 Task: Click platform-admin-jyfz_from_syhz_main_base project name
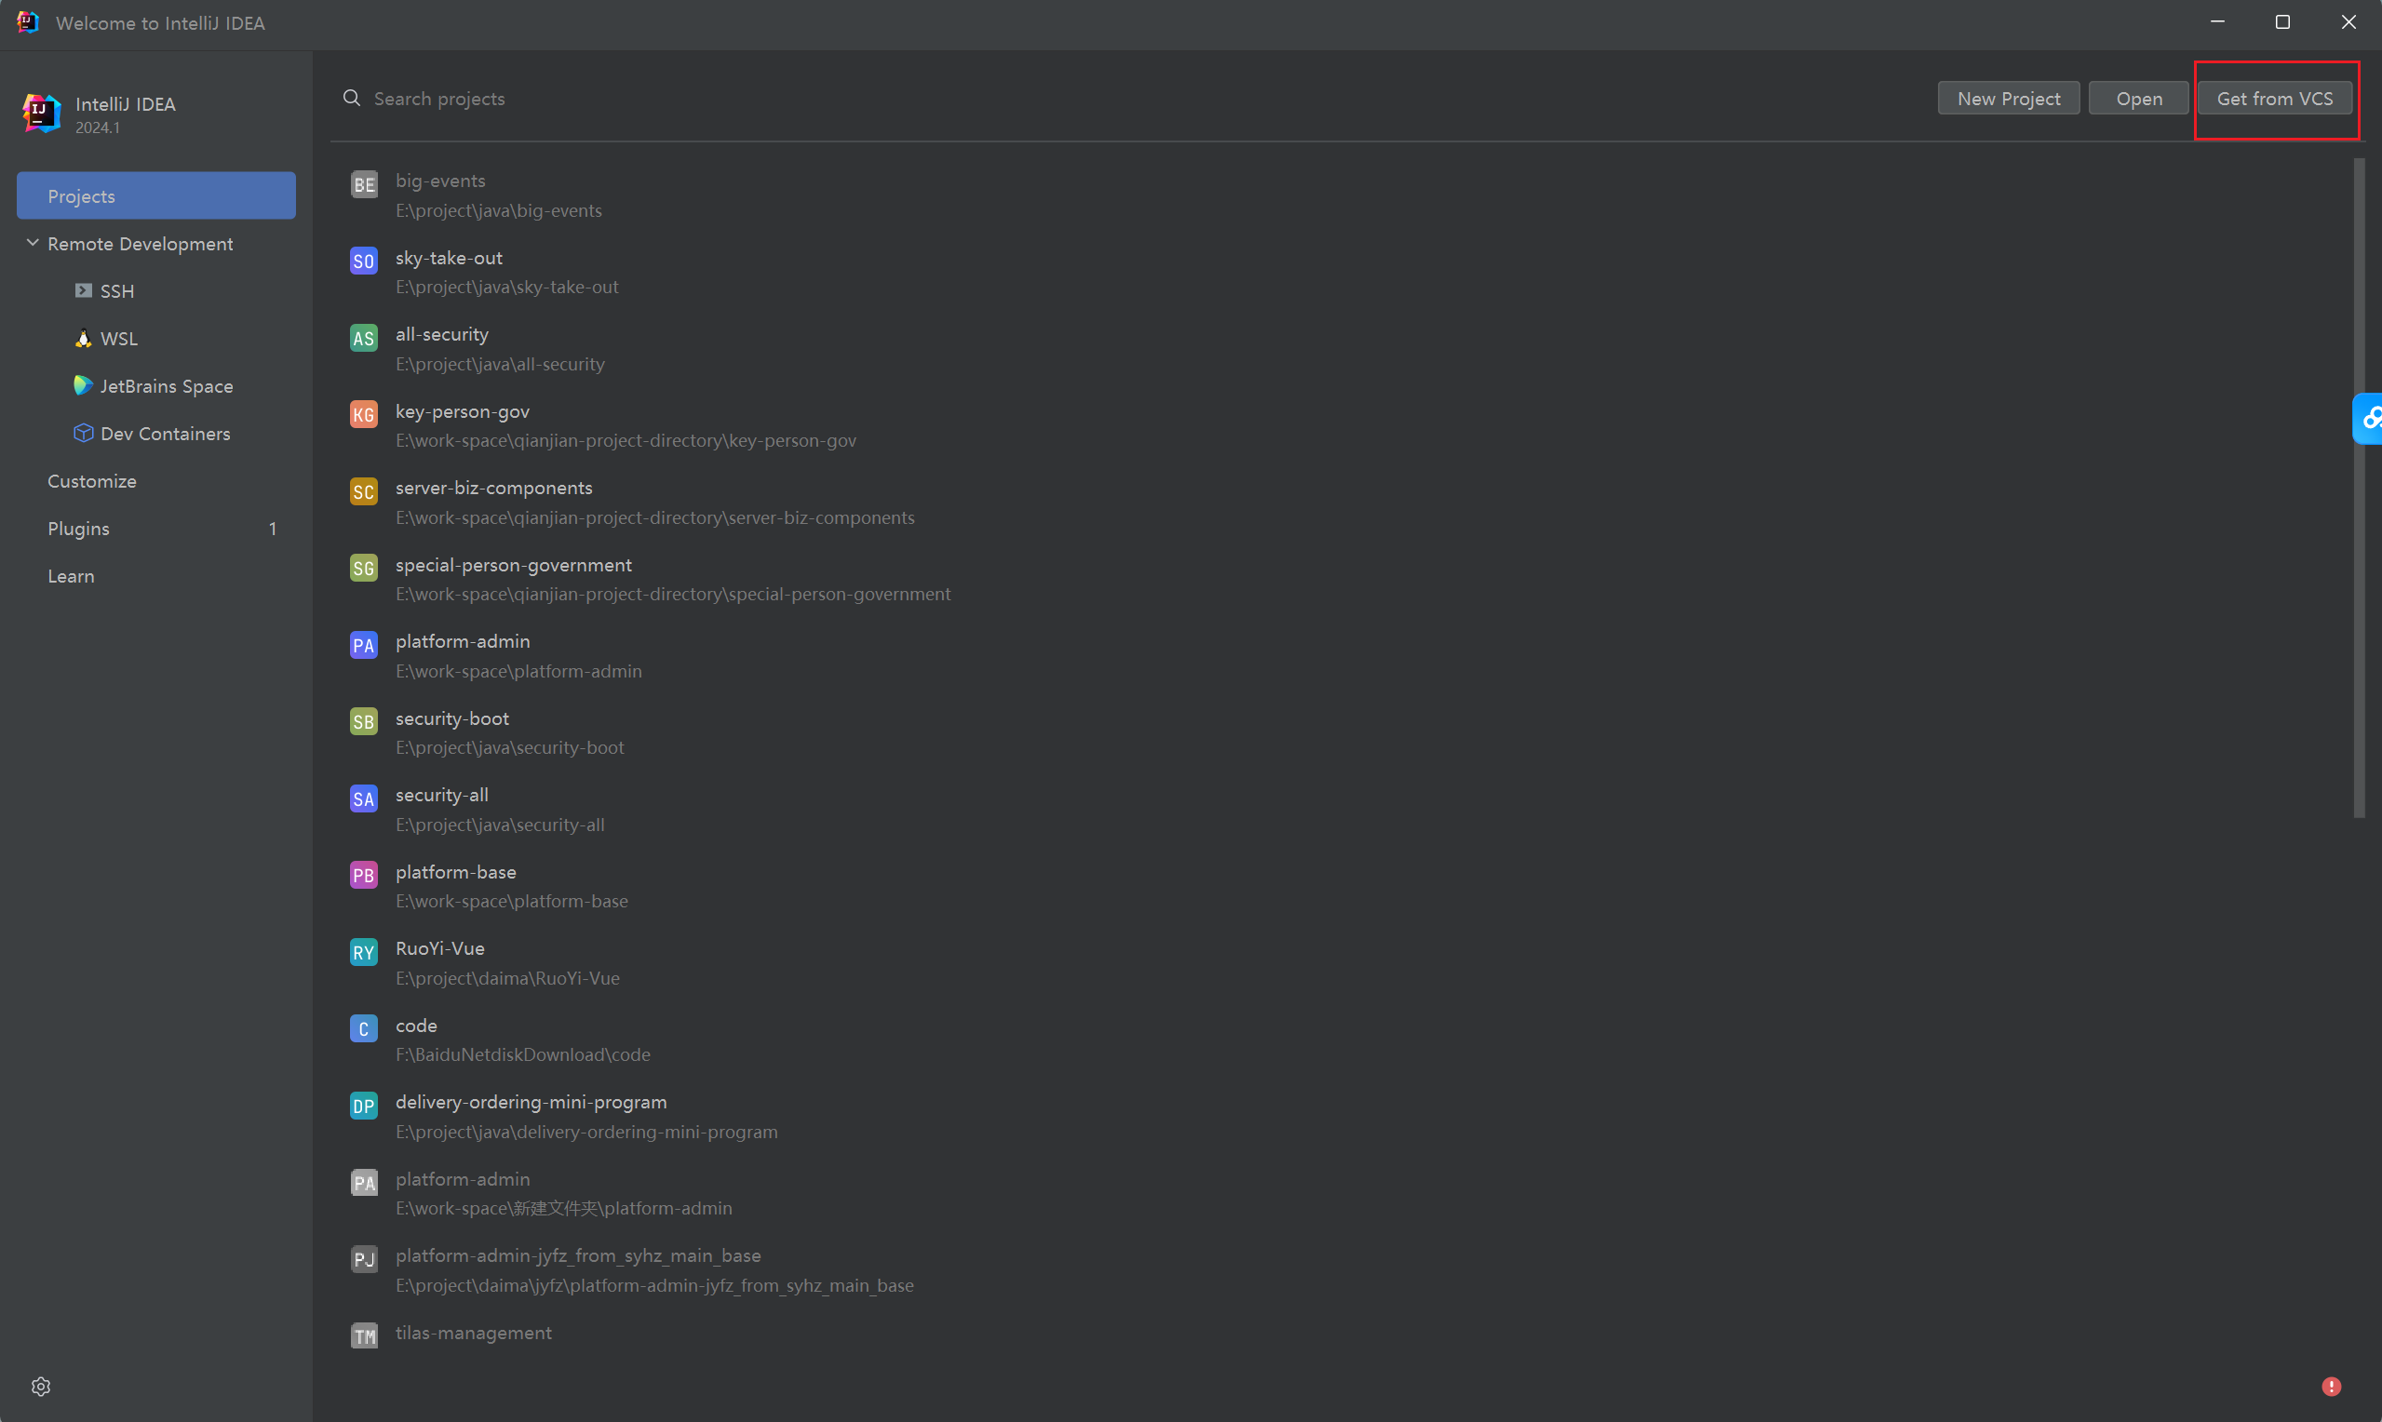pos(578,1255)
